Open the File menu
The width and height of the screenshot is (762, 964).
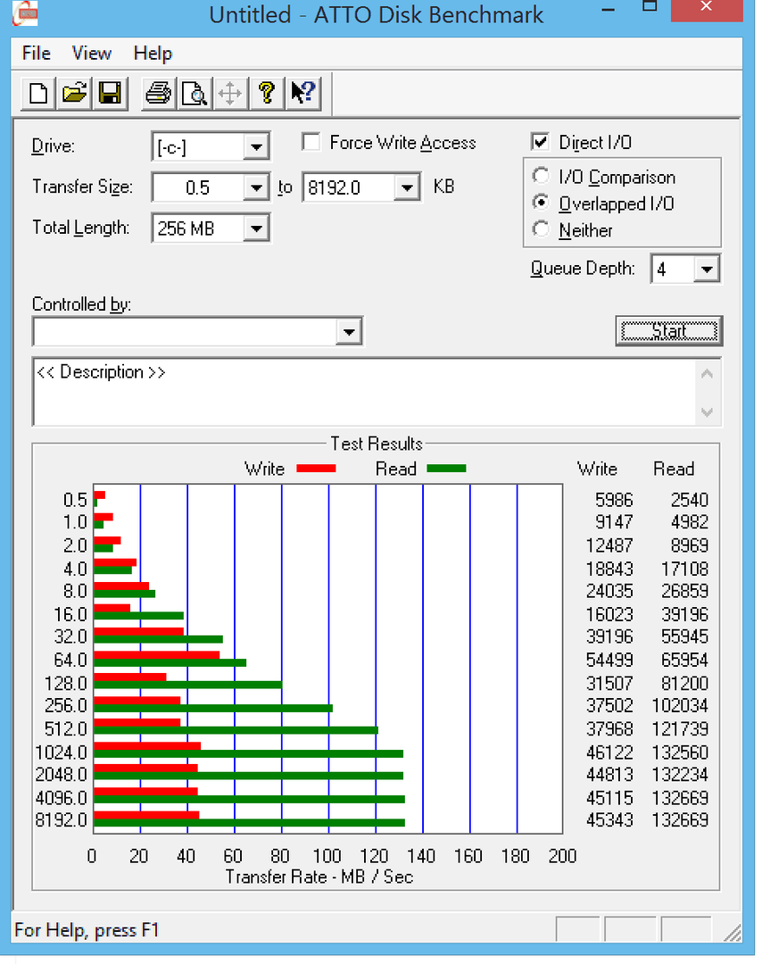[37, 53]
